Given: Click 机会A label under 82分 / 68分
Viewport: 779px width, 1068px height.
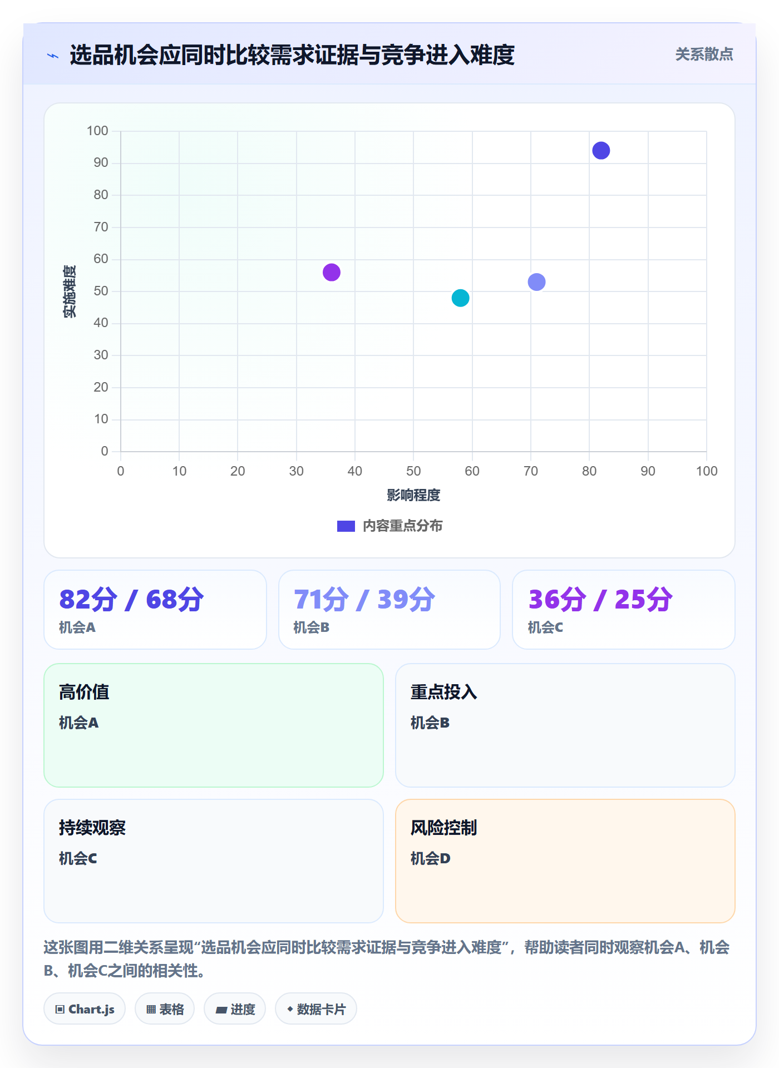Looking at the screenshot, I should pyautogui.click(x=77, y=627).
